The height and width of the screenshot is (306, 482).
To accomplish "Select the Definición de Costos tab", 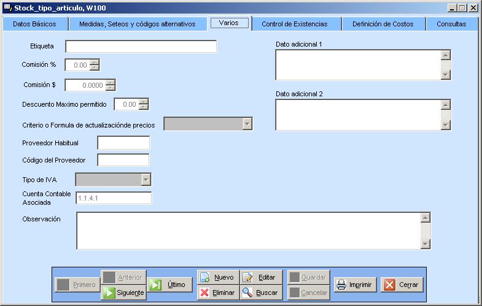I will pos(387,24).
